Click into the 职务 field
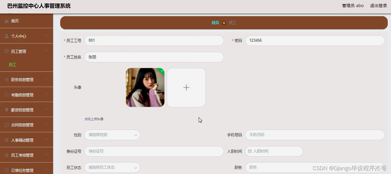The height and width of the screenshot is (174, 391). [315, 168]
